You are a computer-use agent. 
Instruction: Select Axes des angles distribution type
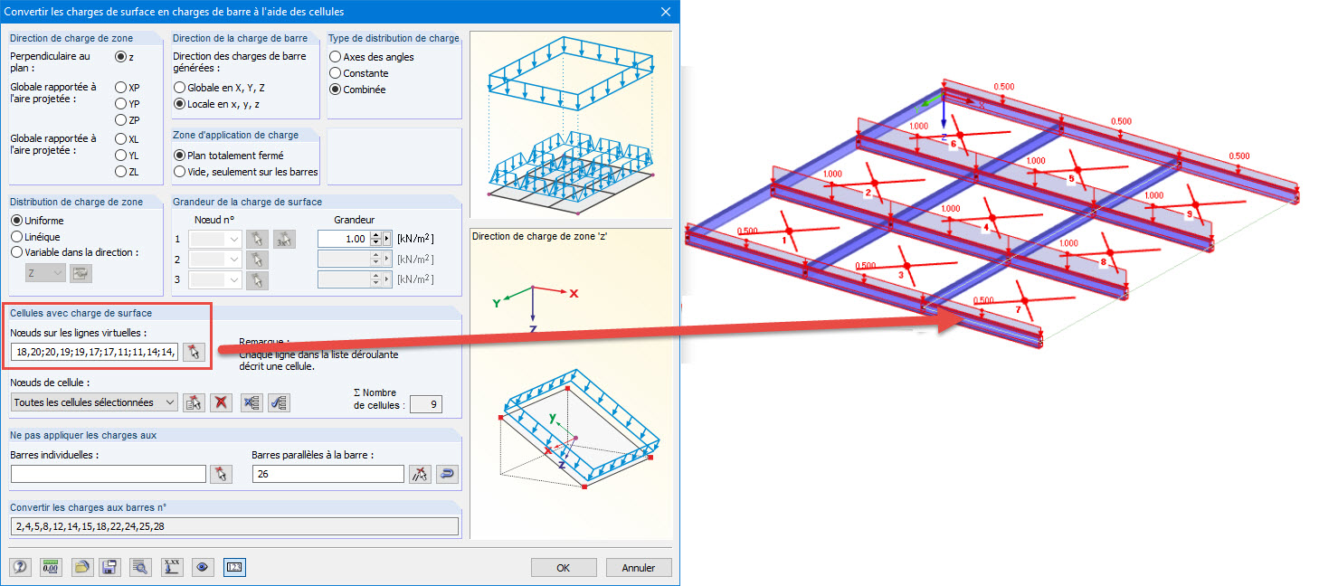(336, 57)
